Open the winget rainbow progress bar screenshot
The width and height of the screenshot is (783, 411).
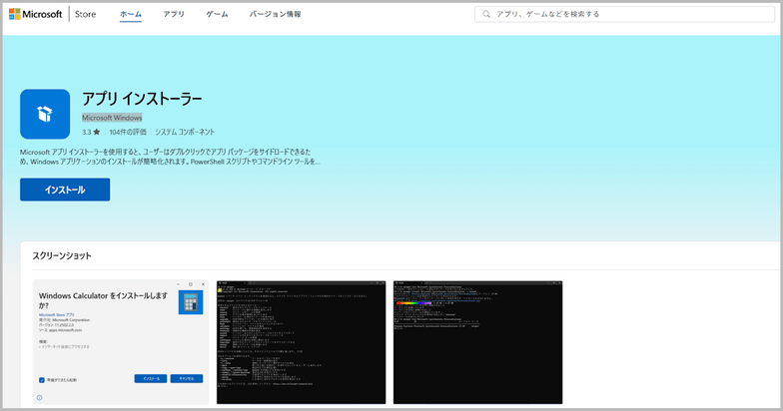pyautogui.click(x=477, y=342)
